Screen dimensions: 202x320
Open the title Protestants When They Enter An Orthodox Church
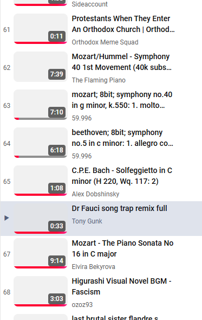[x=123, y=24]
